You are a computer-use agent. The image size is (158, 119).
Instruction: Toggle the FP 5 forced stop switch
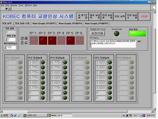pyautogui.click(x=70, y=40)
